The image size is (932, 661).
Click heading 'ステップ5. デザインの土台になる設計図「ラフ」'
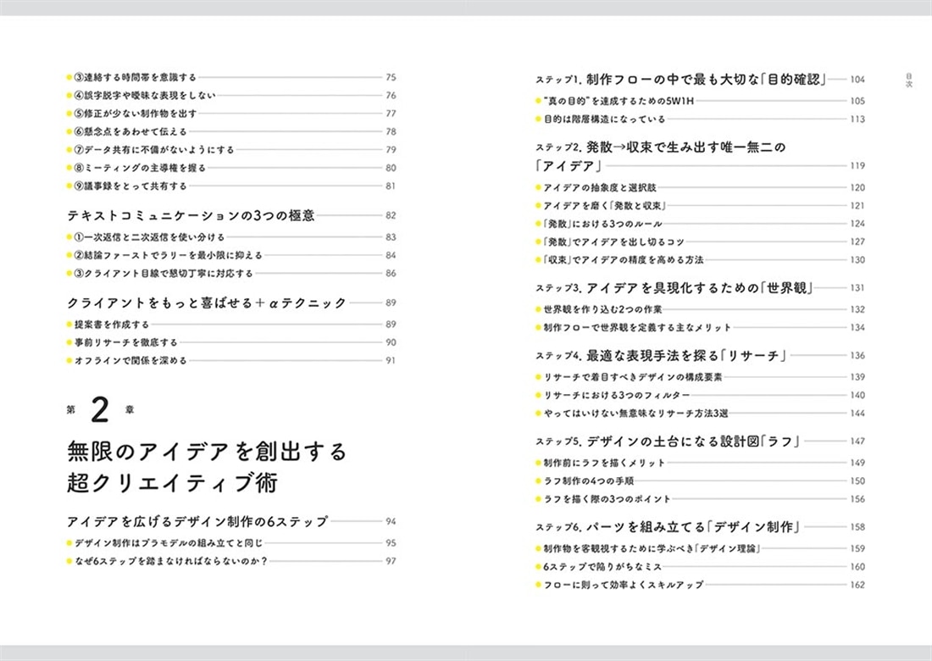(668, 442)
